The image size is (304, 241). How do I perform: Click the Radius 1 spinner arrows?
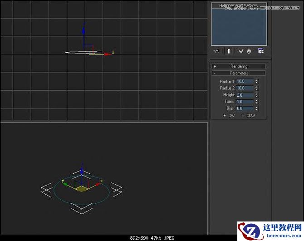point(256,81)
